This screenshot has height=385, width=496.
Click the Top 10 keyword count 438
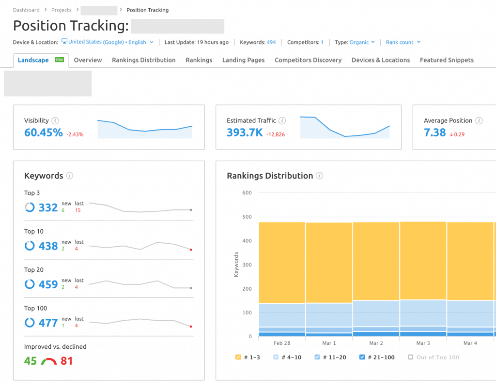point(48,246)
